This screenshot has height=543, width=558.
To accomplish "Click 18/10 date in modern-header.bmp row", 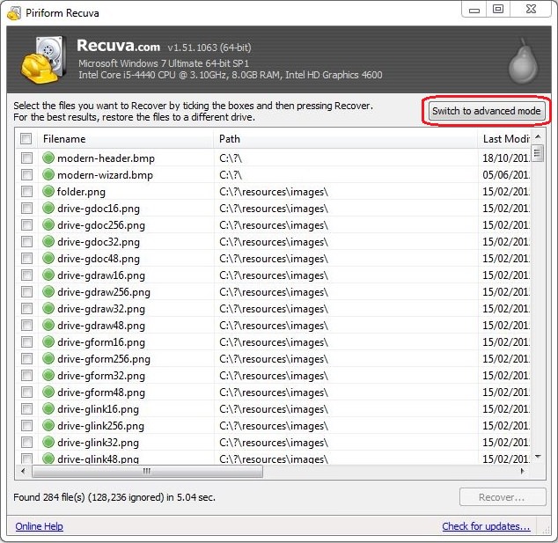I will tap(506, 158).
